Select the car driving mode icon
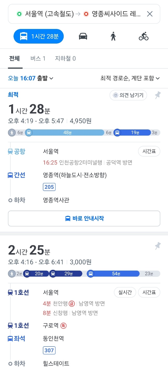Image resolution: width=168 pixels, height=370 pixels. (83, 36)
